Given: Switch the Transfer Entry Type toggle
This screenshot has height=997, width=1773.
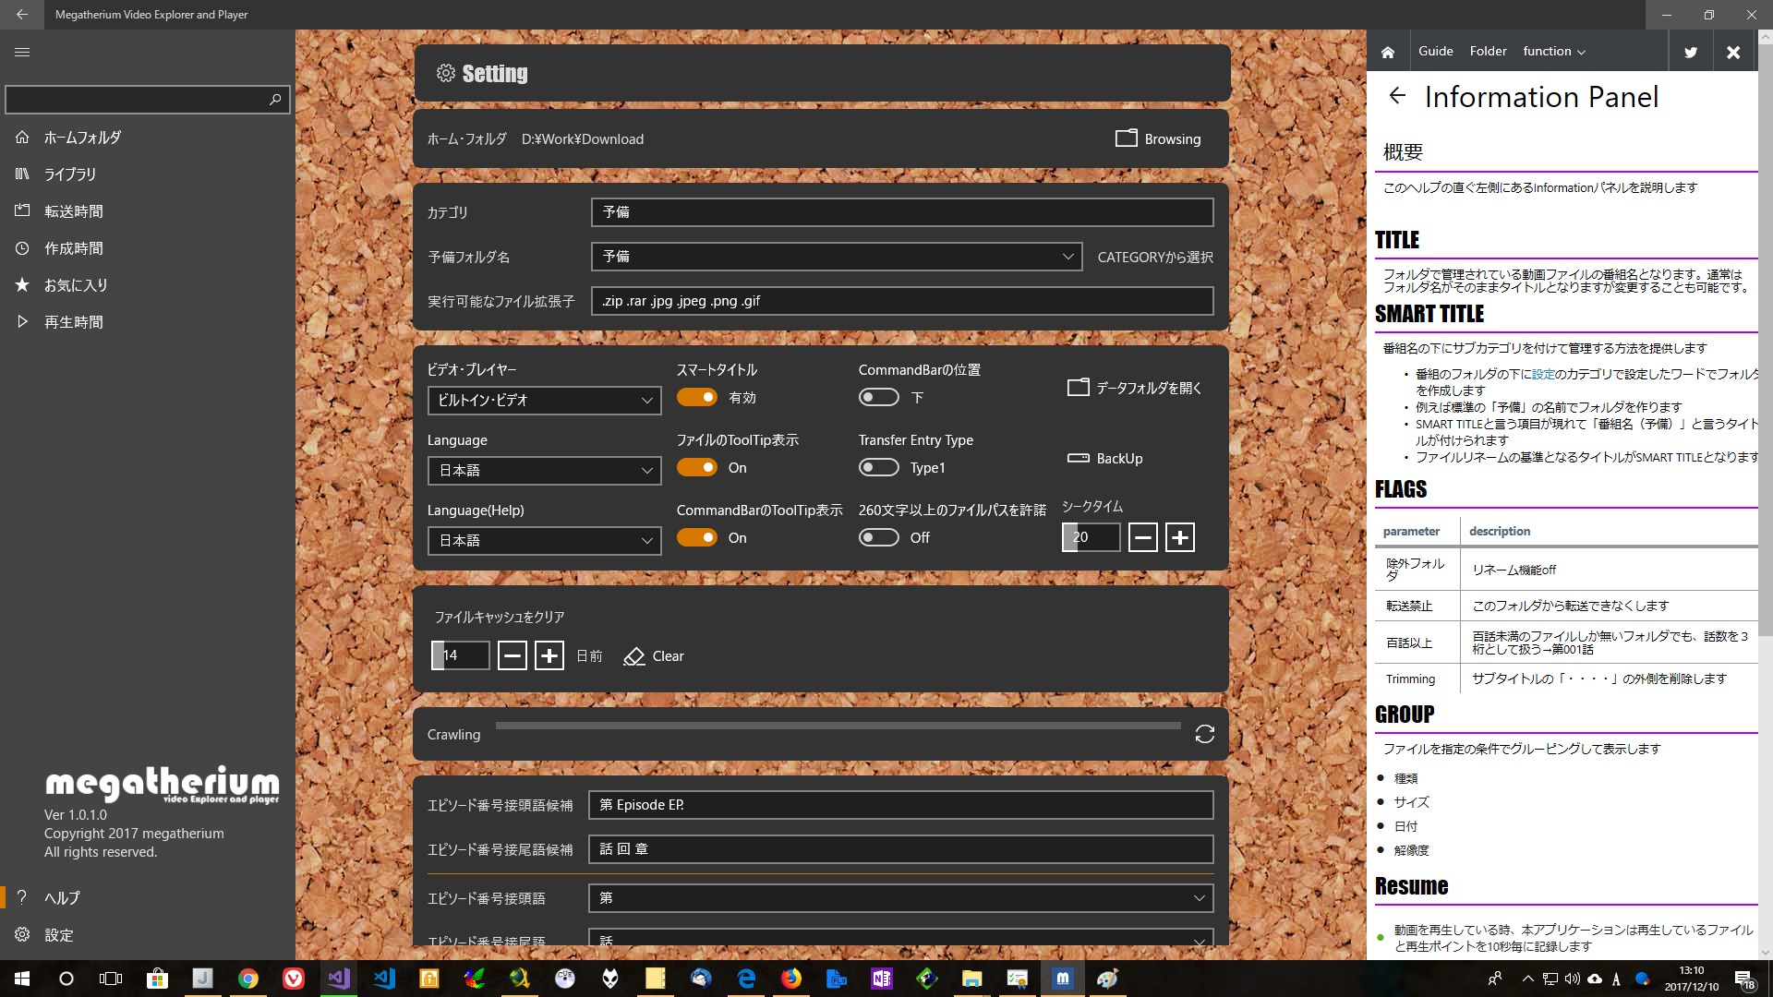Looking at the screenshot, I should 878,467.
